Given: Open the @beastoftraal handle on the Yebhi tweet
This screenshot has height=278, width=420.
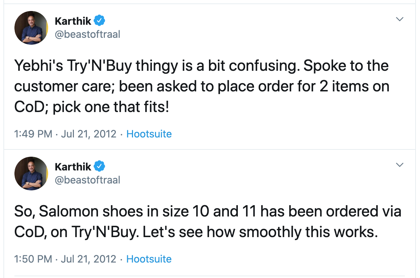Looking at the screenshot, I should pyautogui.click(x=87, y=34).
